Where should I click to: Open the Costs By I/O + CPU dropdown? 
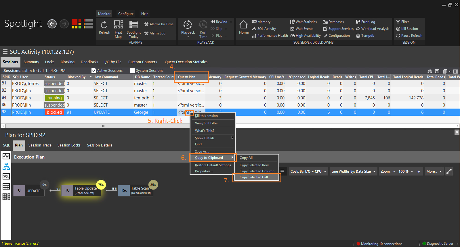tap(308, 171)
